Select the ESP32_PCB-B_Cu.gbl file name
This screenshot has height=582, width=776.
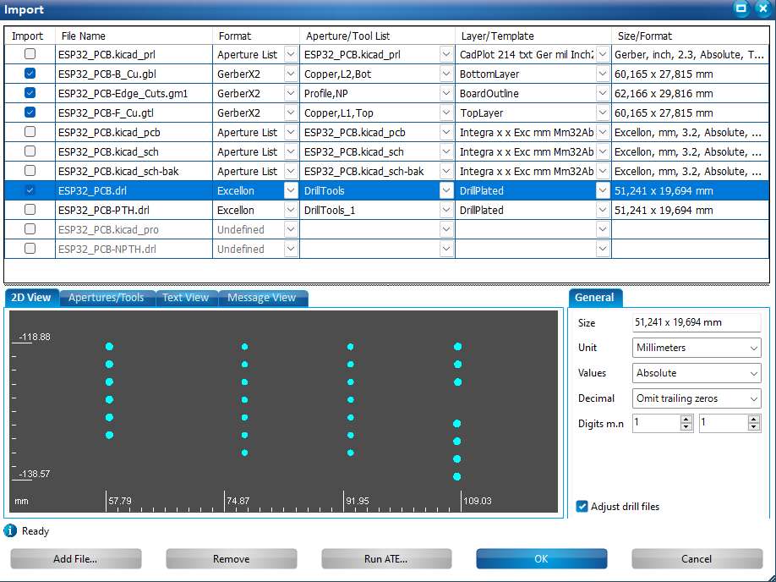[x=107, y=74]
